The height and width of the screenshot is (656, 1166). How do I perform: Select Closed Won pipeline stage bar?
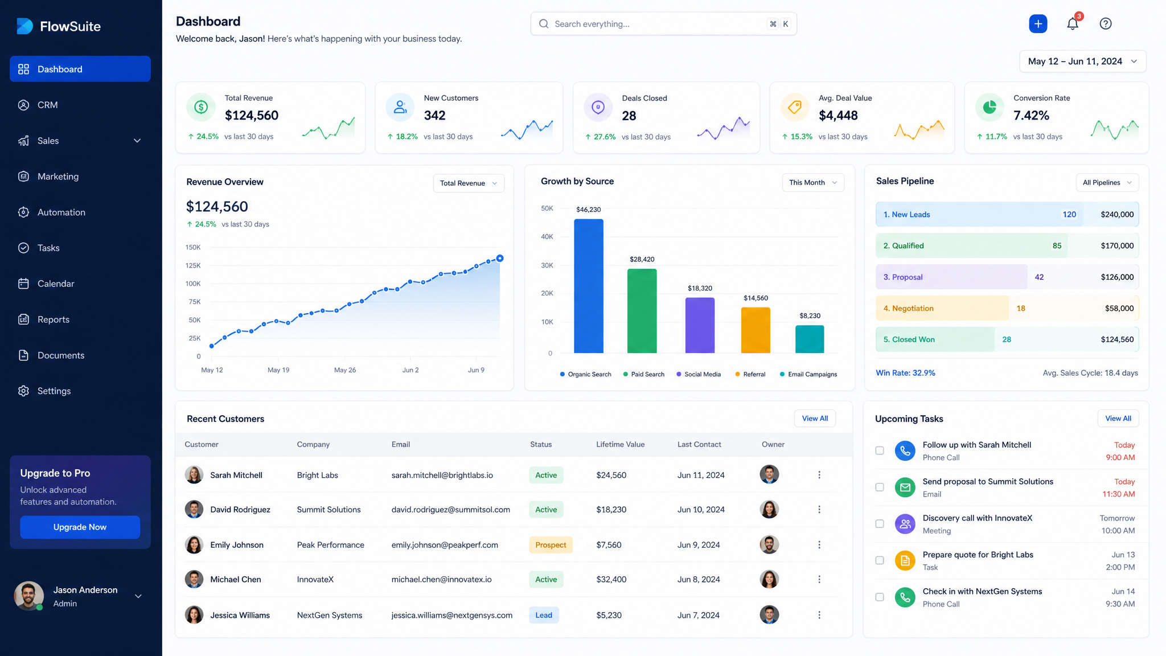tap(1007, 339)
